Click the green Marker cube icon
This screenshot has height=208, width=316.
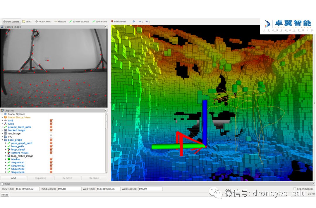9,159
